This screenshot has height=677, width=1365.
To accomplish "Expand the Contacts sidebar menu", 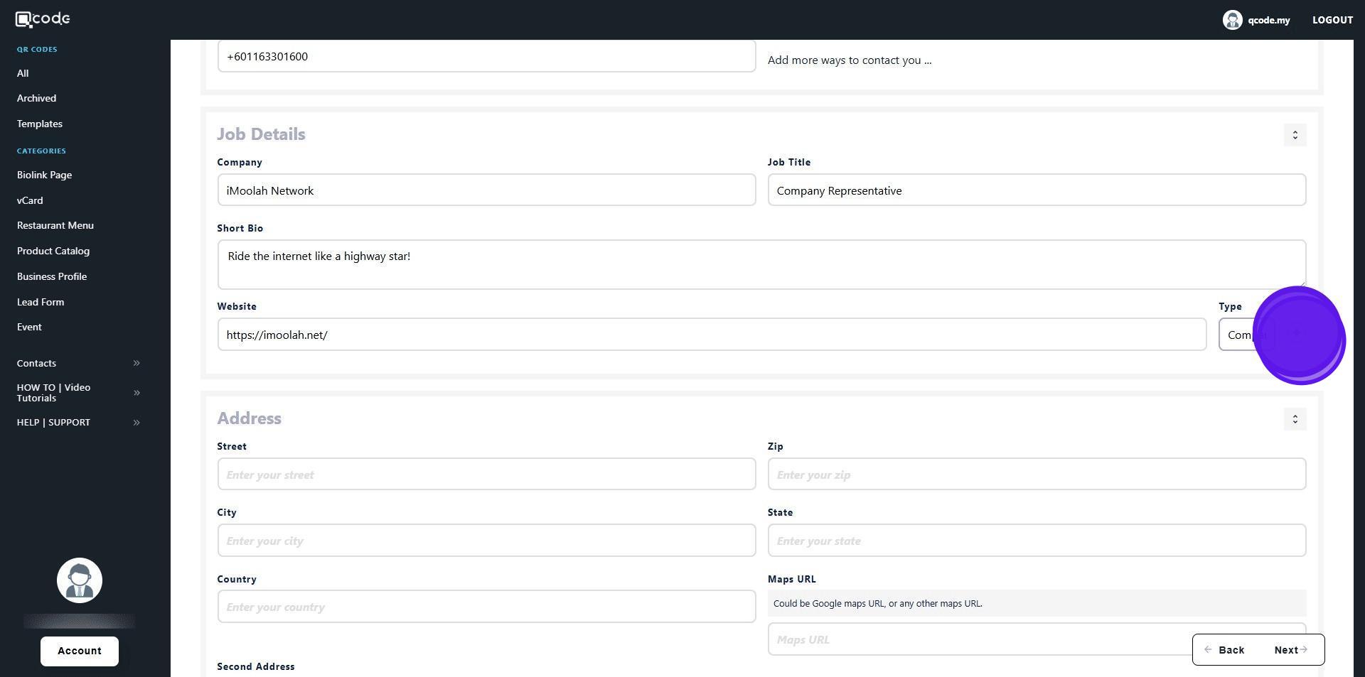I will coord(136,363).
